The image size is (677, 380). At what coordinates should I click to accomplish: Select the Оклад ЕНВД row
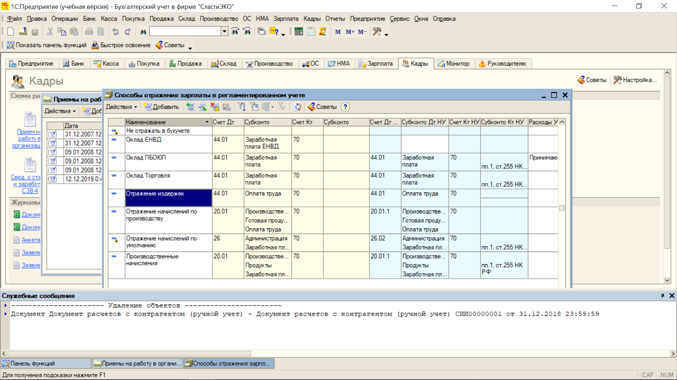144,140
